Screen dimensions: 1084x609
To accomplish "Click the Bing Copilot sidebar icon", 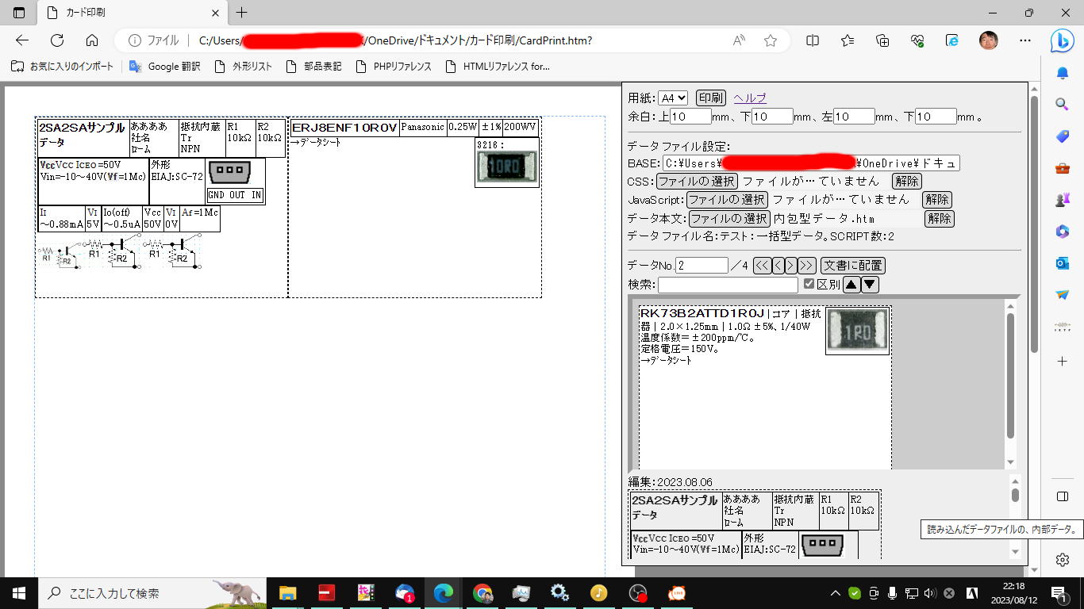I will coord(1062,40).
